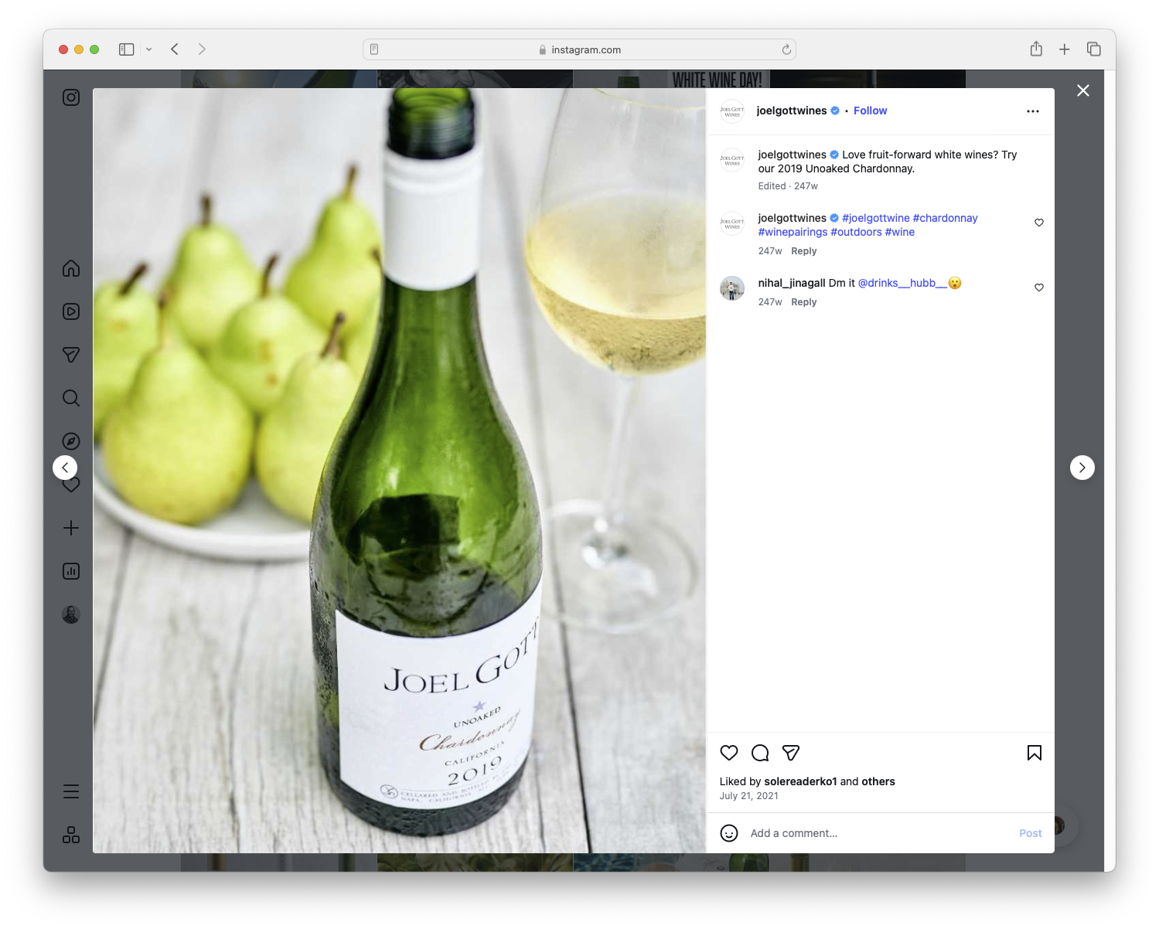Follow joelgottwines
Image resolution: width=1159 pixels, height=929 pixels.
(x=870, y=111)
